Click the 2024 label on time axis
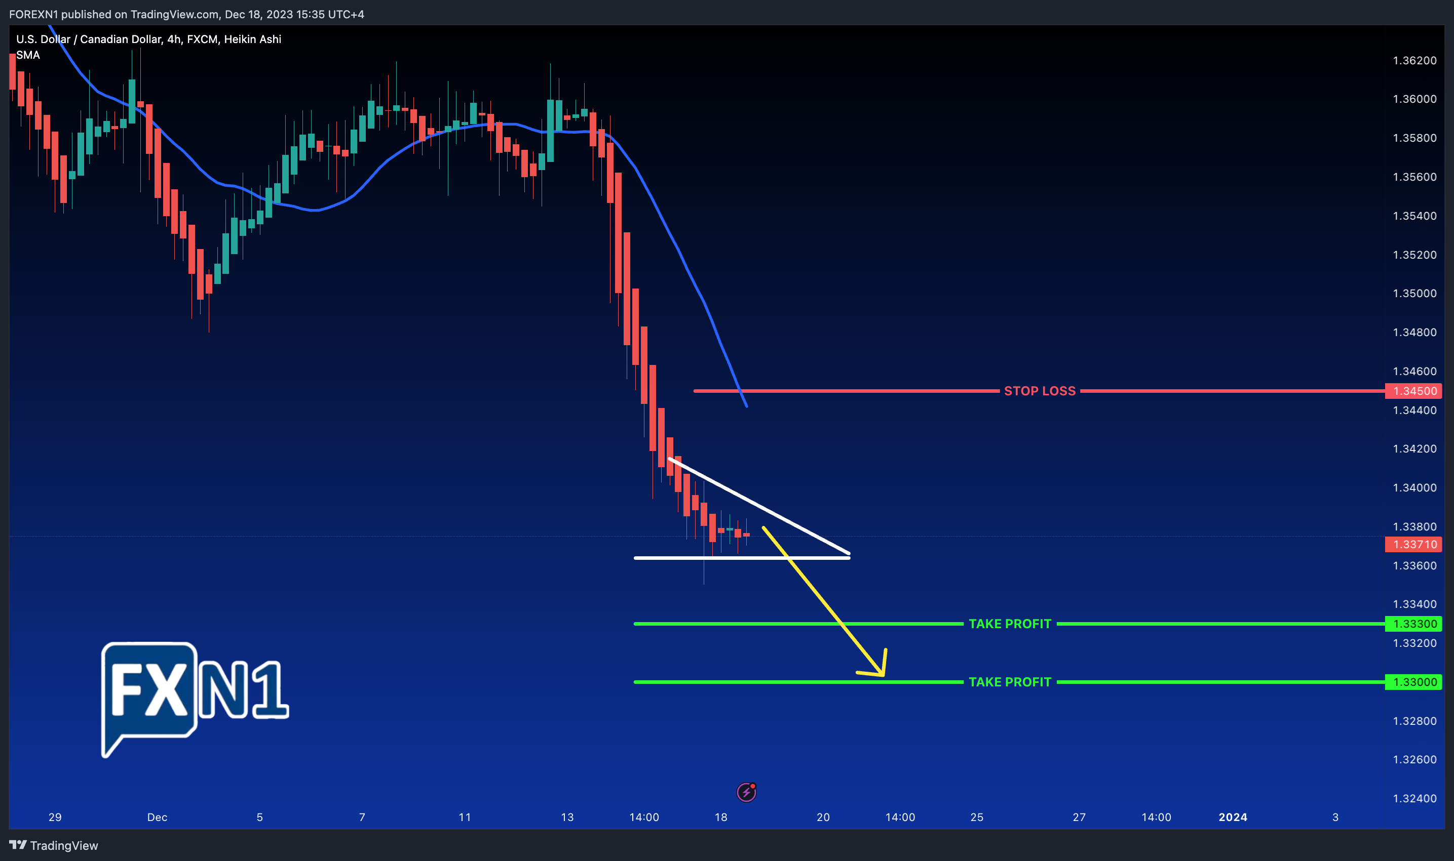This screenshot has height=861, width=1454. pyautogui.click(x=1233, y=817)
